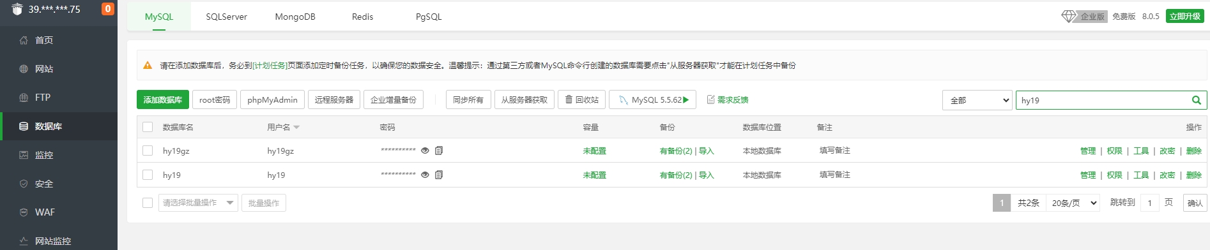The image size is (1210, 250).
Task: Toggle the bottom batch select checkbox
Action: pos(148,203)
